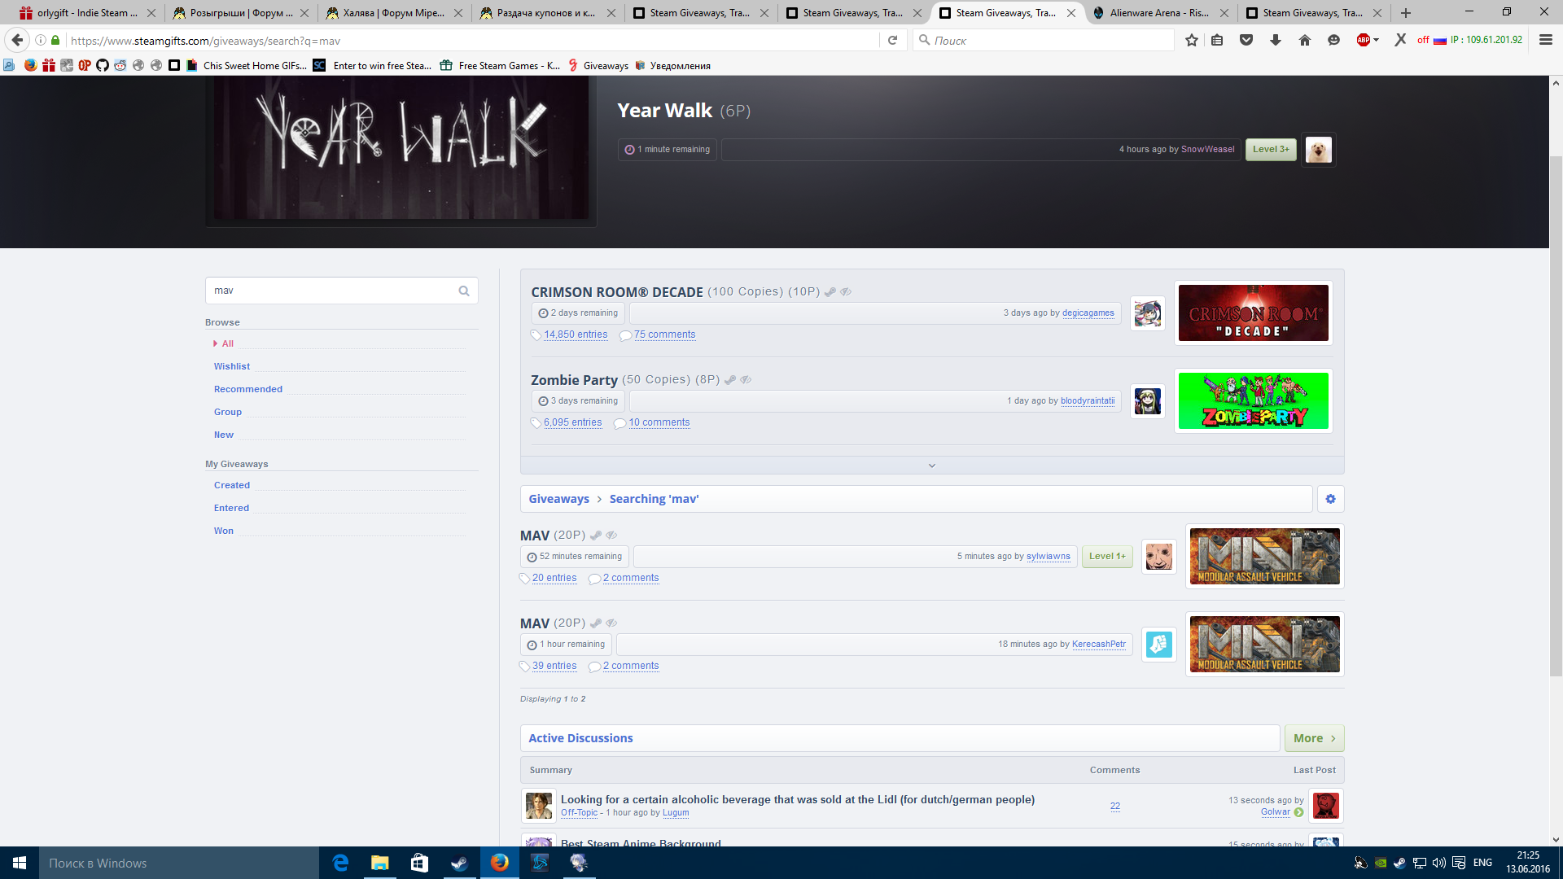The height and width of the screenshot is (879, 1563).
Task: Click the Adblock Plus ABP icon
Action: click(x=1364, y=40)
